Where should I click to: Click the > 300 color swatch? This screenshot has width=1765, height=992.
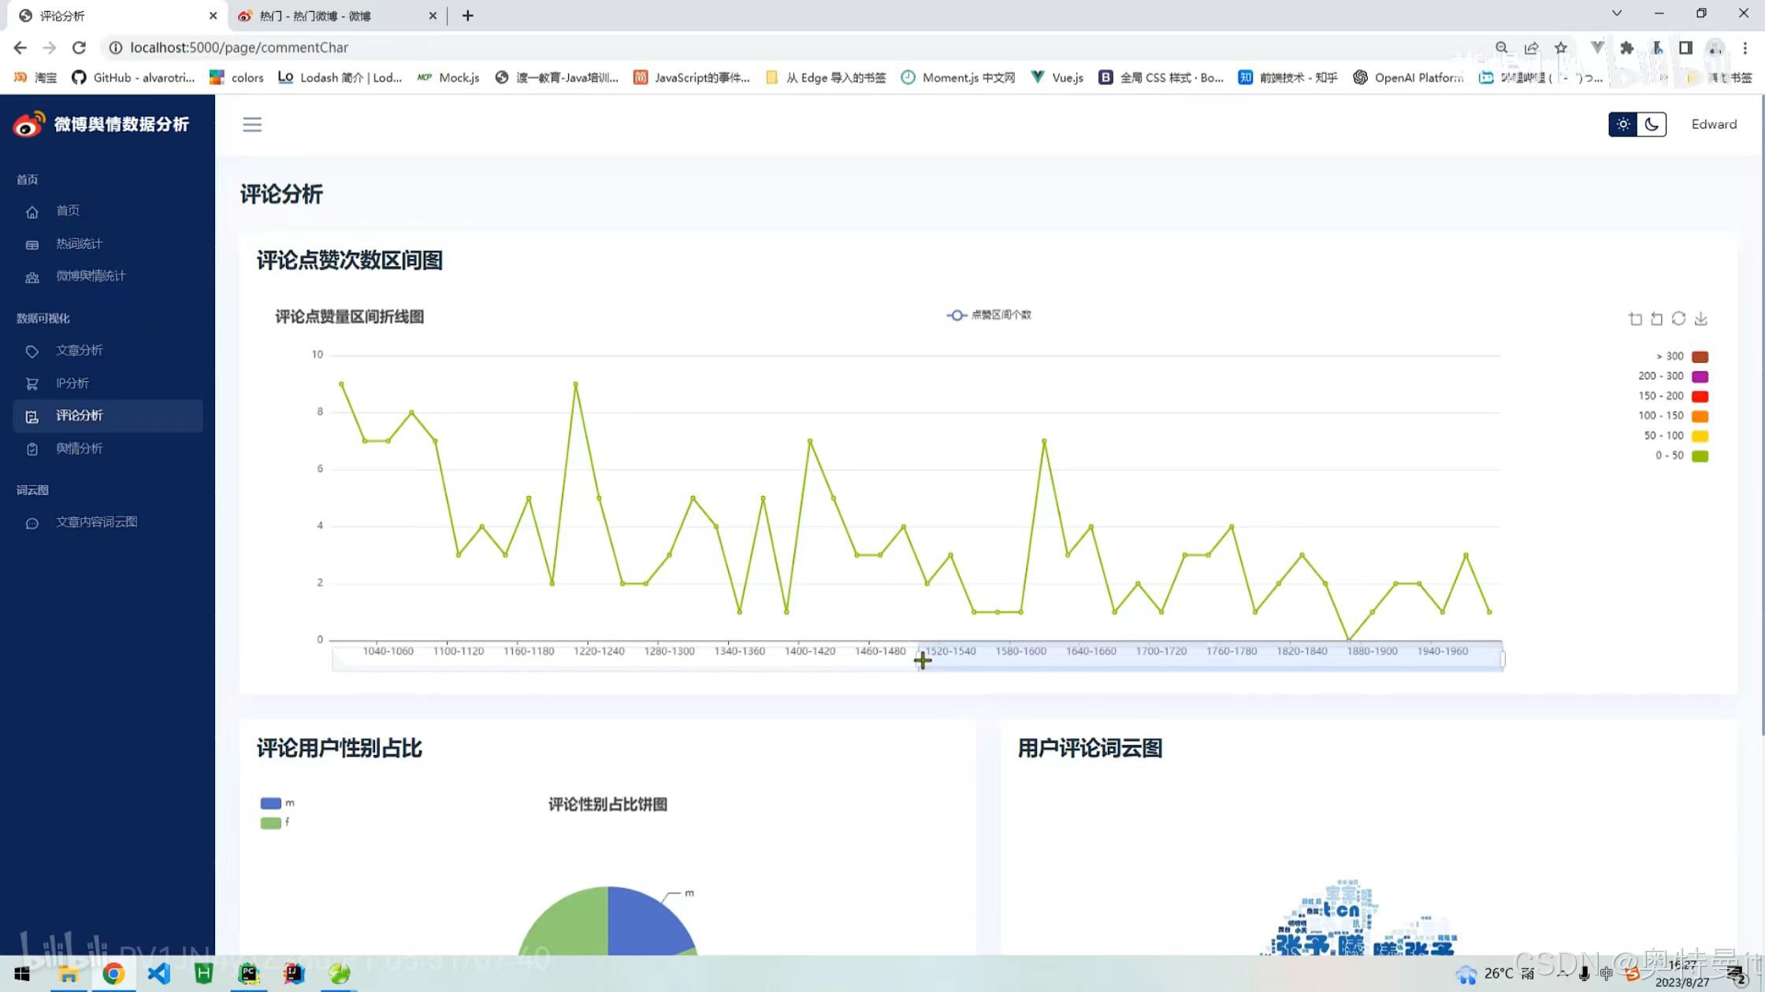coord(1700,357)
